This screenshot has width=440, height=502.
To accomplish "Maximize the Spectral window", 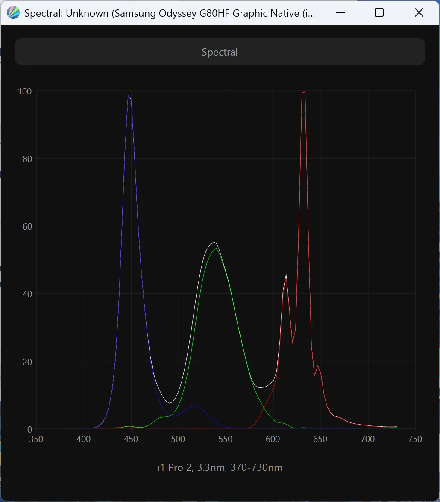I will point(379,13).
